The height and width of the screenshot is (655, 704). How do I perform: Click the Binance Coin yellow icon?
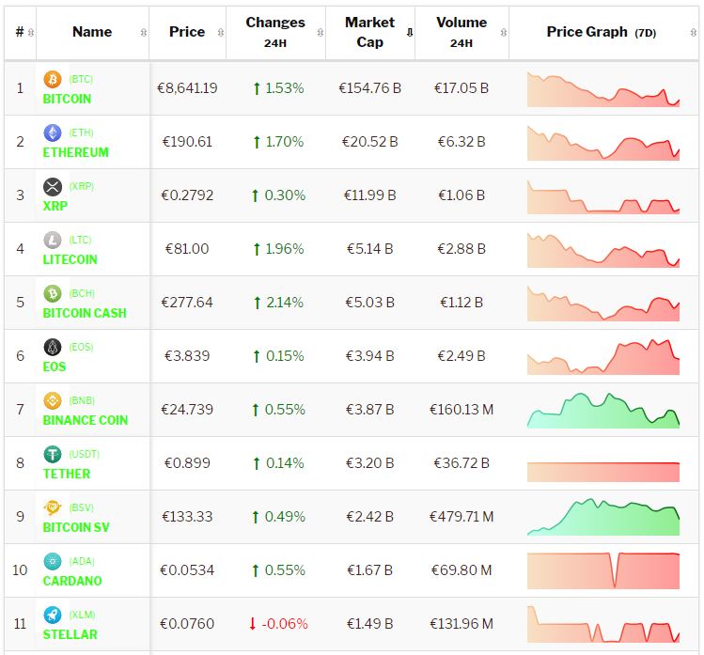point(53,401)
